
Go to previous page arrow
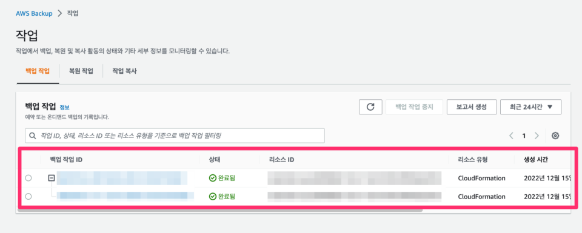(511, 136)
